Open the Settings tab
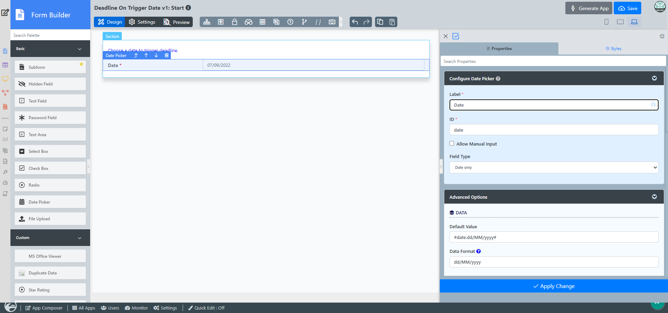668x313 pixels. pos(142,22)
